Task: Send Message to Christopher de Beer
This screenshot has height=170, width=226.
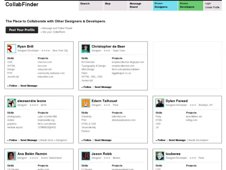Action: tap(103, 87)
